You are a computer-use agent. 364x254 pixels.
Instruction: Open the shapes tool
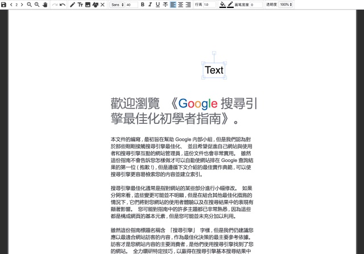coord(95,5)
